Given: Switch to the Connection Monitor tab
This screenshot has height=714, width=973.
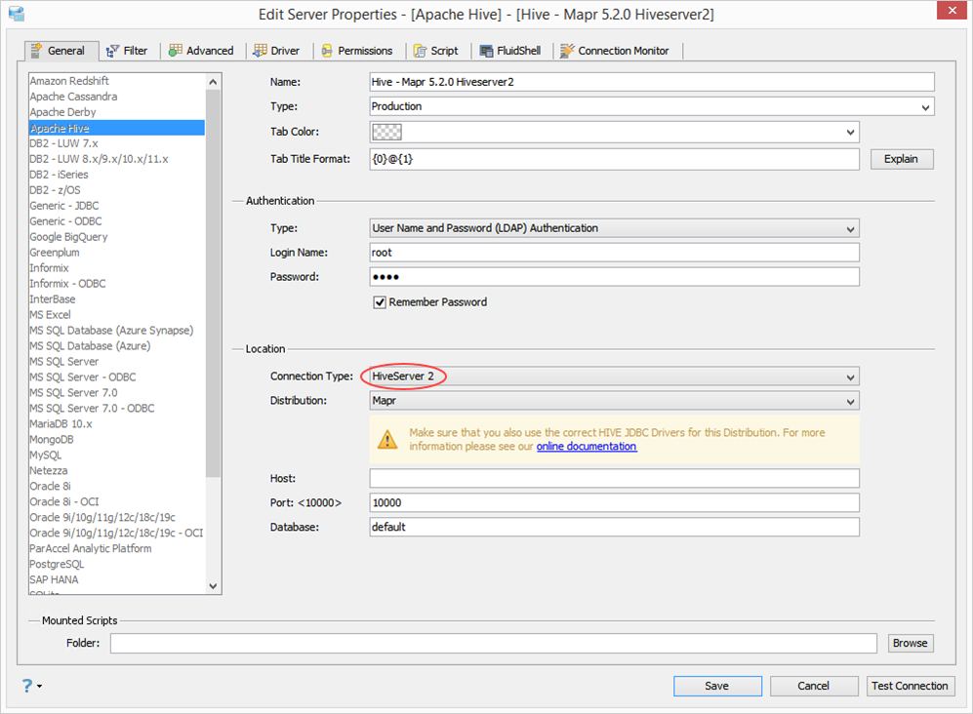Looking at the screenshot, I should click(x=615, y=51).
